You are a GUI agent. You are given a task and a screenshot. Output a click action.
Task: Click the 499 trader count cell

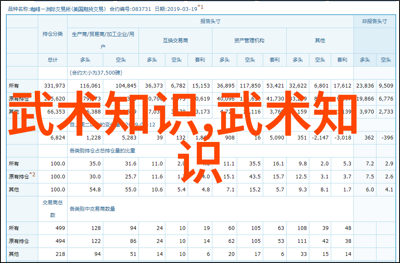click(60, 228)
